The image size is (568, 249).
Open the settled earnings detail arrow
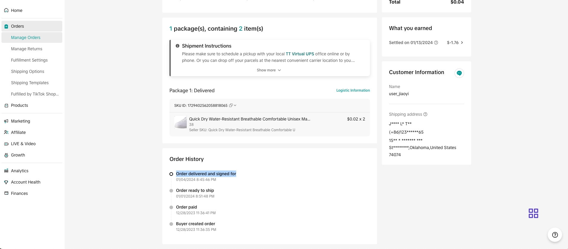pos(462,43)
